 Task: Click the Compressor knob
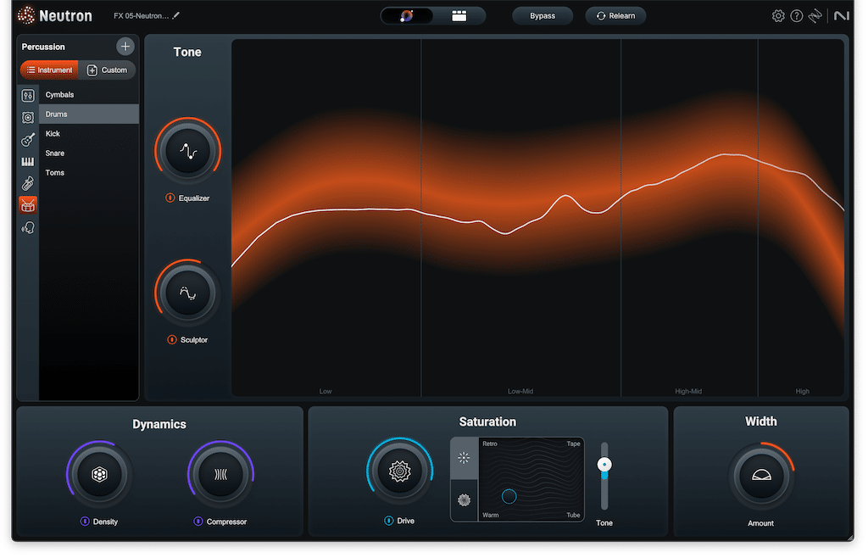(x=220, y=474)
